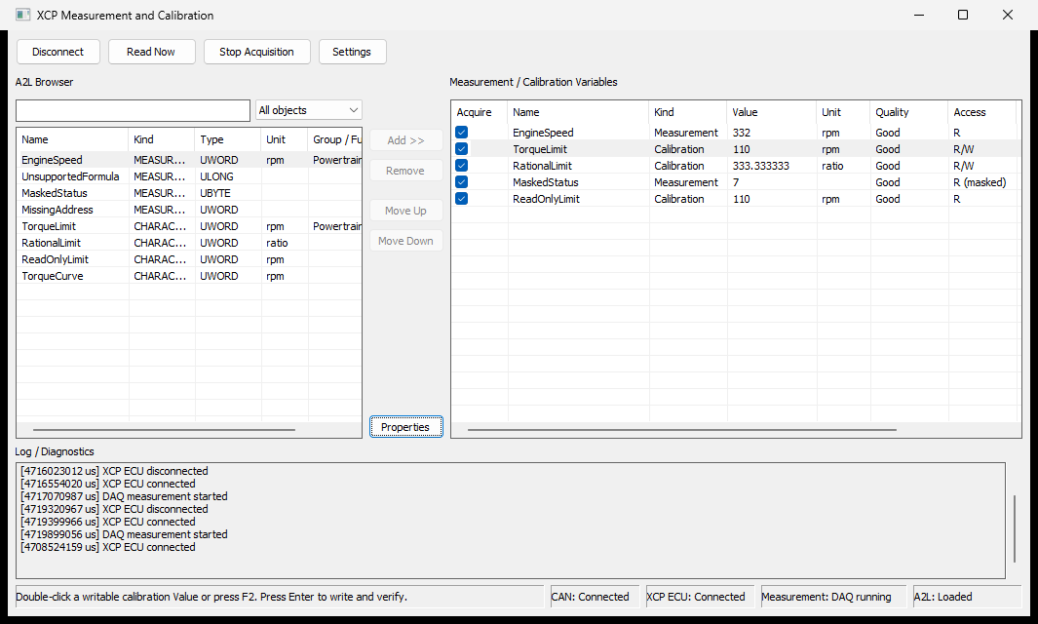Click the Remove button
Image resolution: width=1038 pixels, height=624 pixels.
coord(405,171)
